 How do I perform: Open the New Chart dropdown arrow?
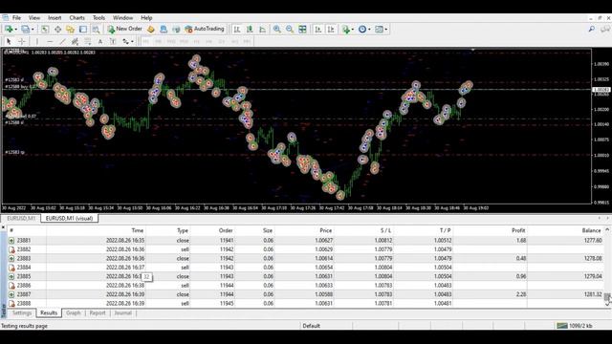coord(15,30)
